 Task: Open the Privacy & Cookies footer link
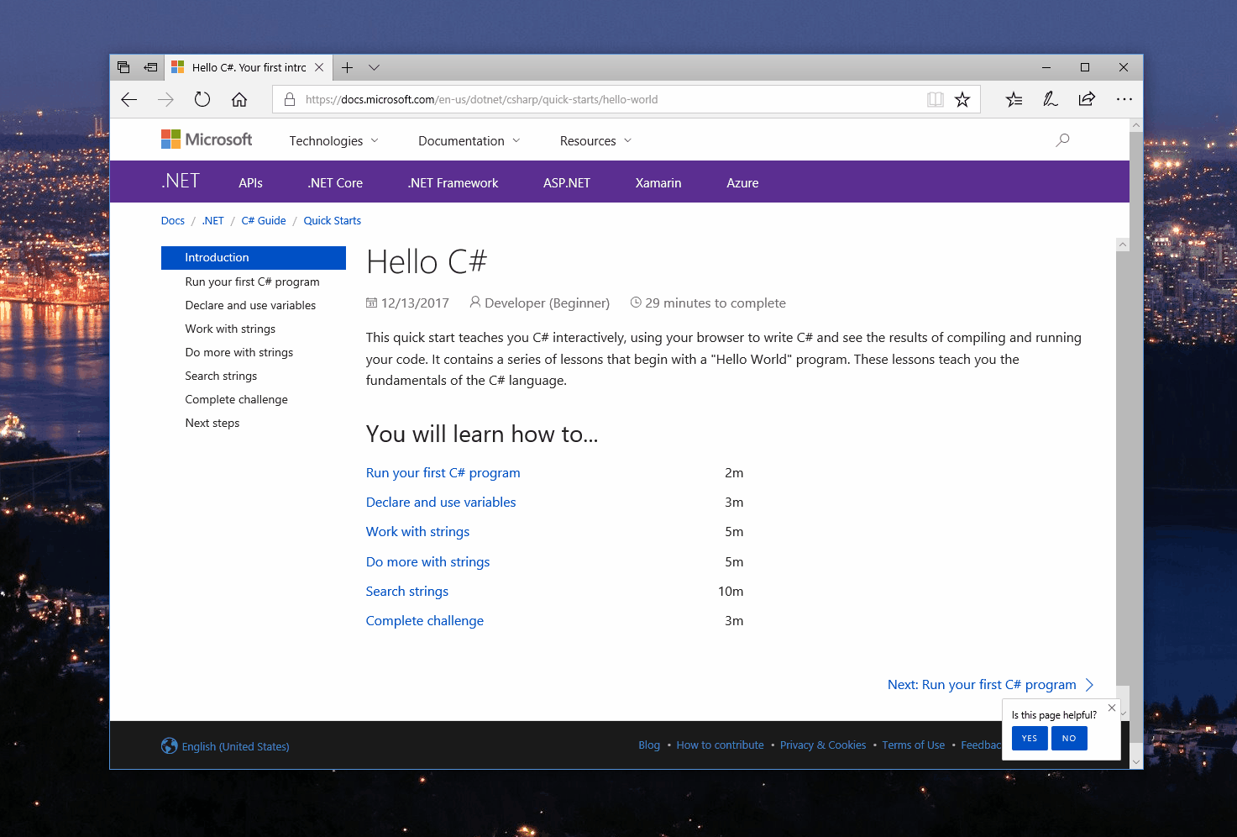[823, 745]
